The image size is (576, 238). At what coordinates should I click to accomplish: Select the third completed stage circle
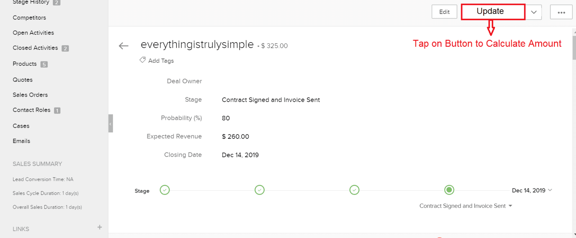(355, 190)
